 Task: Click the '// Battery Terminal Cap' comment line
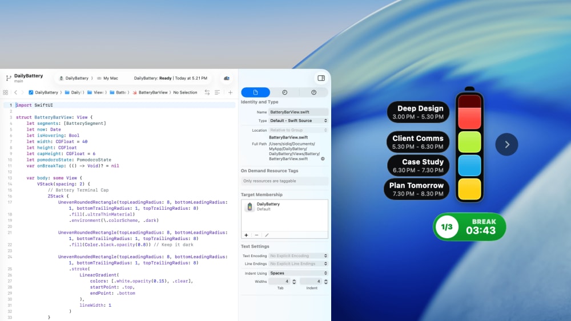(78, 190)
